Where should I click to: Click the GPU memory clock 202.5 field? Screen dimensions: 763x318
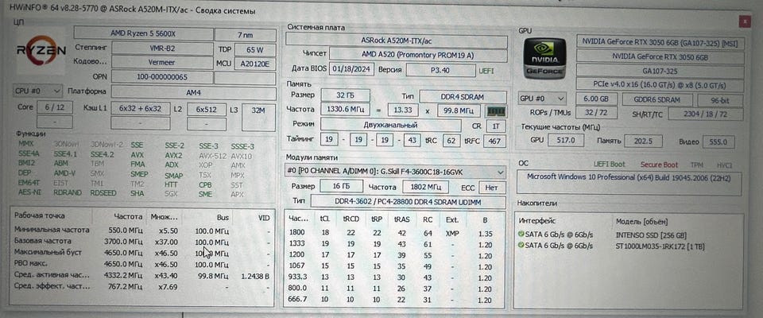point(642,142)
